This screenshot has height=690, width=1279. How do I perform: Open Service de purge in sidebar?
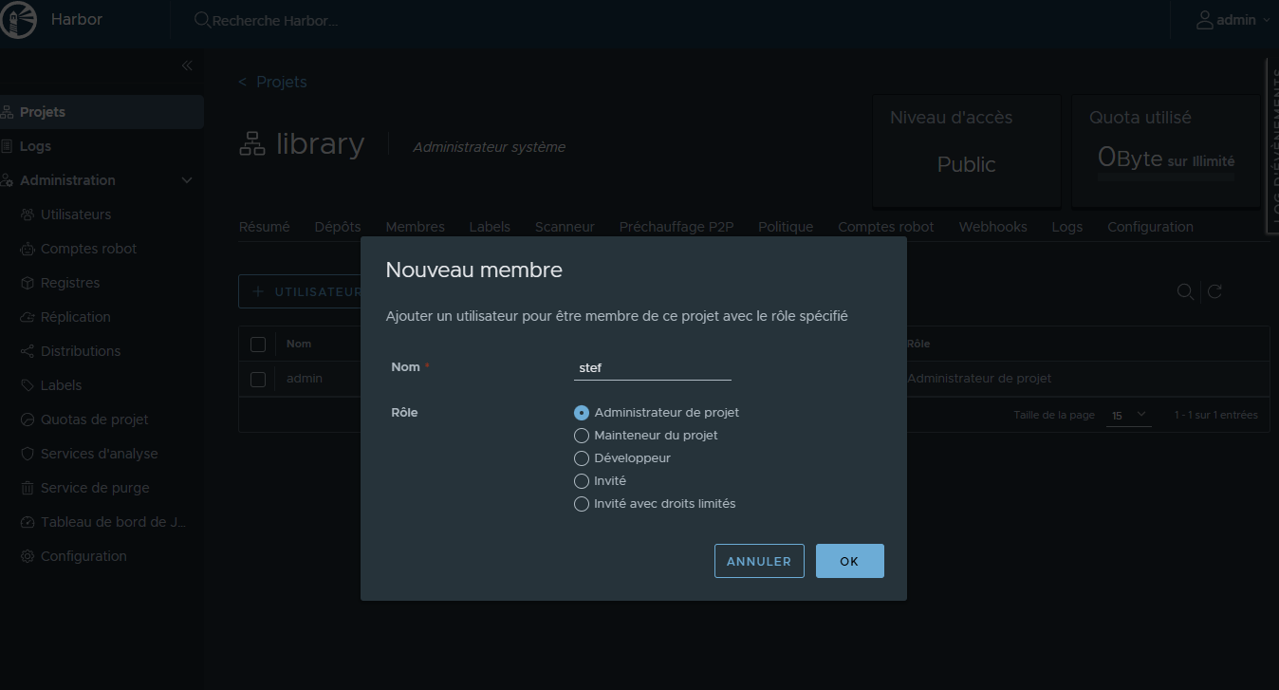(x=94, y=488)
